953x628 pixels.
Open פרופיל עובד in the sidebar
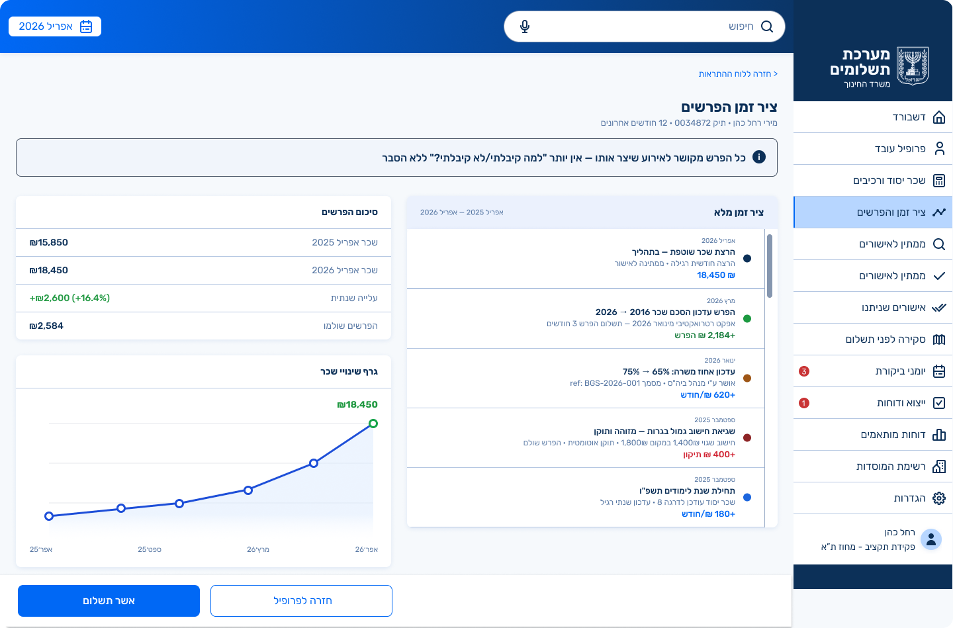point(873,149)
